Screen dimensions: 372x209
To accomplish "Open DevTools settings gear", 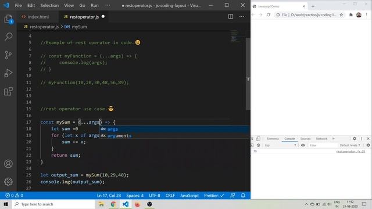I will tap(355, 139).
